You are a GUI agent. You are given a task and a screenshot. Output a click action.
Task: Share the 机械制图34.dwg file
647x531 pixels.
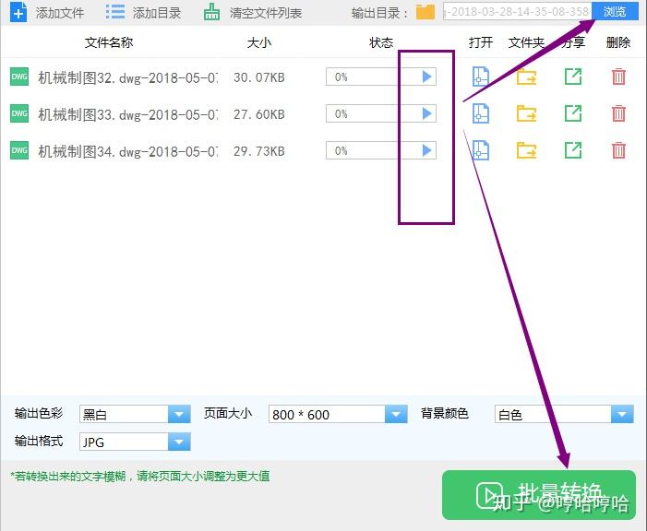click(x=573, y=150)
